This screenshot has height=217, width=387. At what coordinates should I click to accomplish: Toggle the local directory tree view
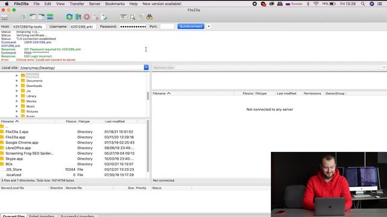pyautogui.click(x=33, y=17)
